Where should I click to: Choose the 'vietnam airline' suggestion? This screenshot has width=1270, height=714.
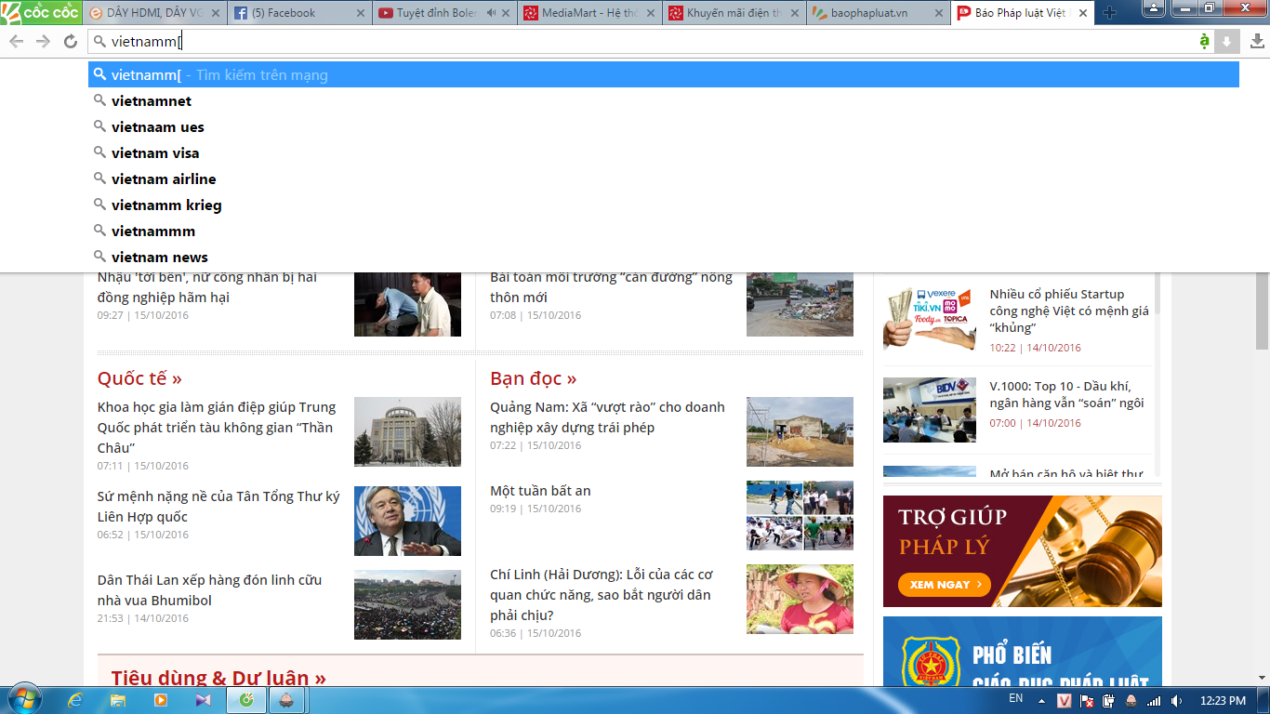[164, 179]
